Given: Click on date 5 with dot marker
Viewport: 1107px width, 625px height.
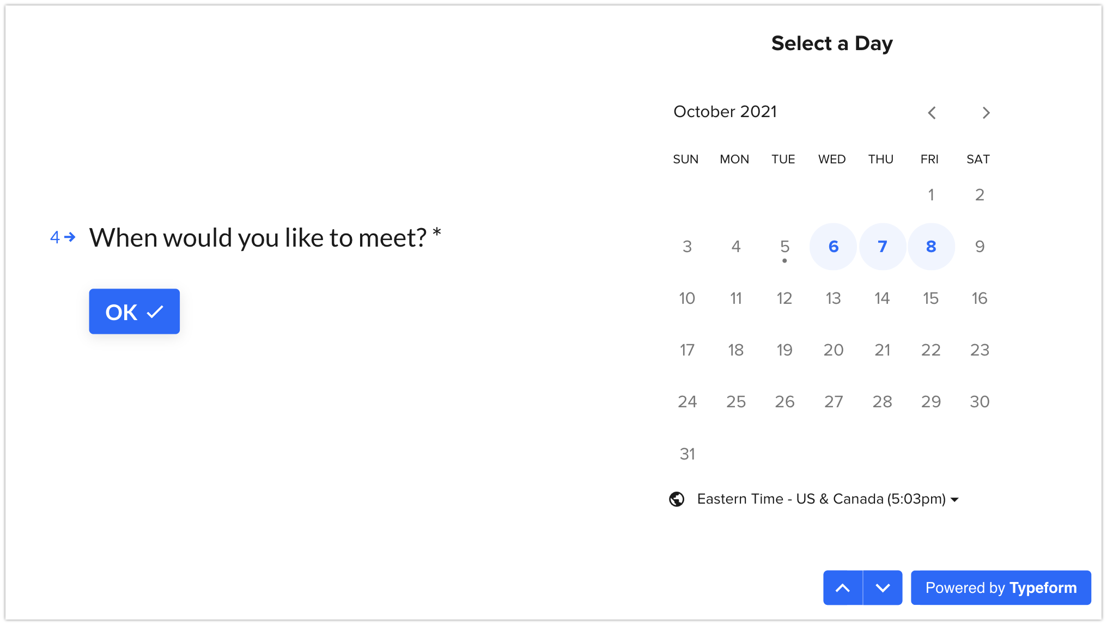Looking at the screenshot, I should [x=784, y=247].
